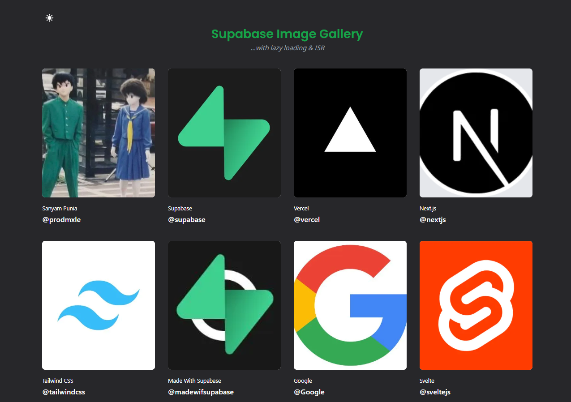Open the @supabase profile link

(187, 219)
